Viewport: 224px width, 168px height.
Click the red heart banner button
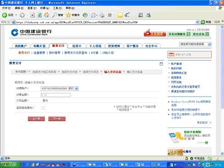(x=155, y=33)
